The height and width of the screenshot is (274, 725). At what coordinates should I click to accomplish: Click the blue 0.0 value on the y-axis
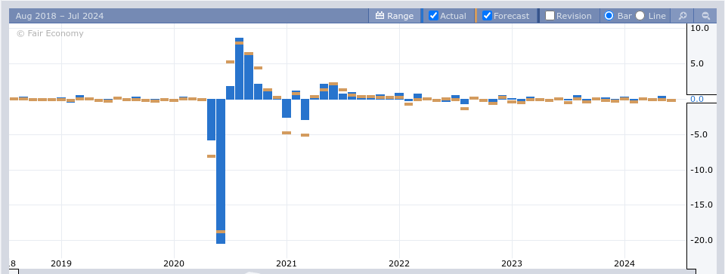[x=696, y=99]
